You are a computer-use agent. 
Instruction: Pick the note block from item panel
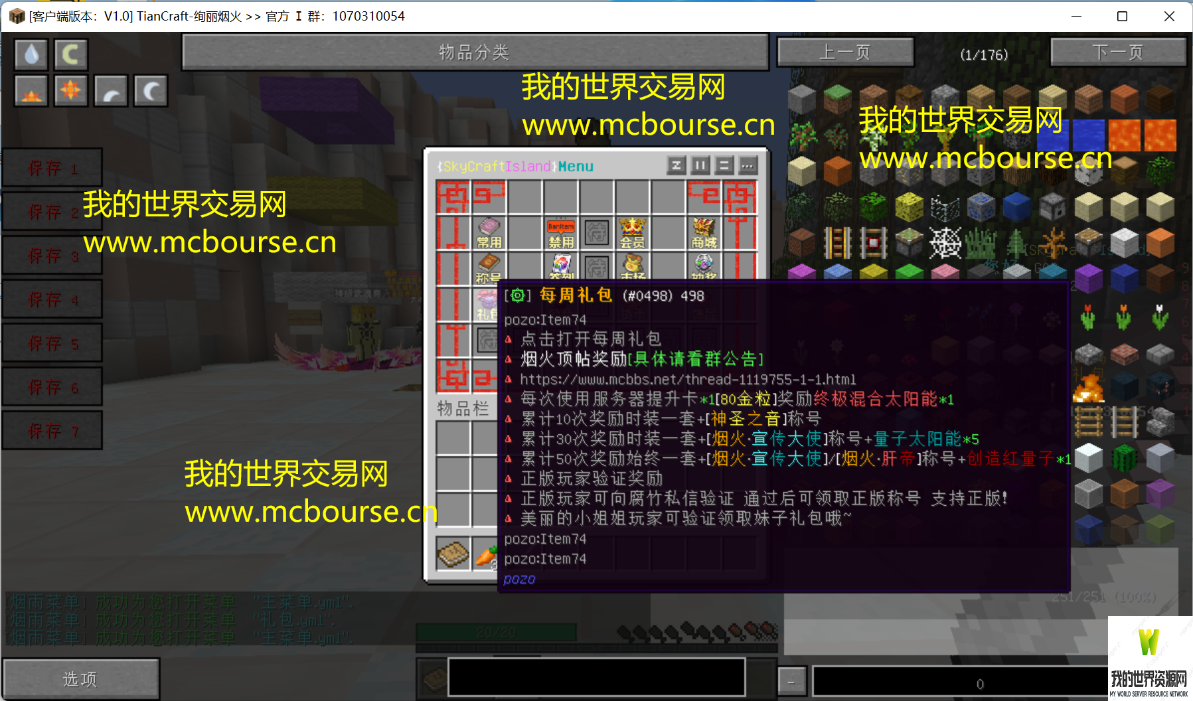coord(802,242)
